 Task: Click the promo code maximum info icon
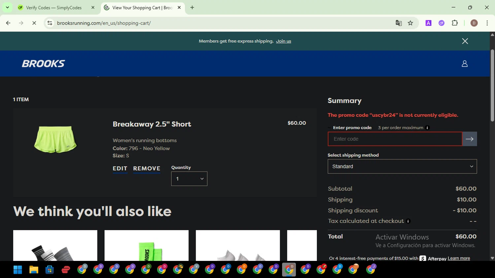427,128
